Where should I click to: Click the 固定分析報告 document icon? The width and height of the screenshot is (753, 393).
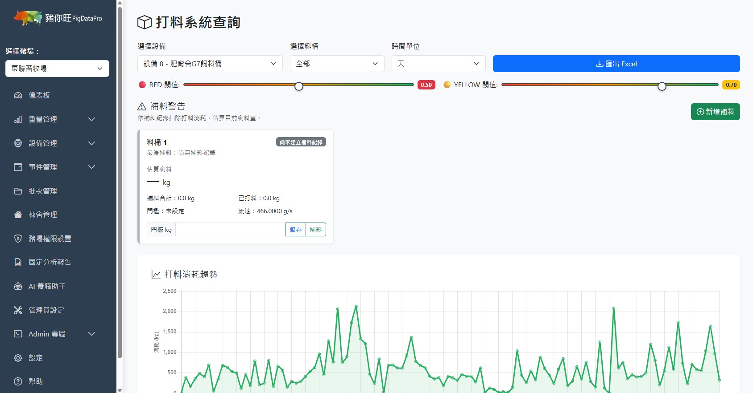point(18,262)
